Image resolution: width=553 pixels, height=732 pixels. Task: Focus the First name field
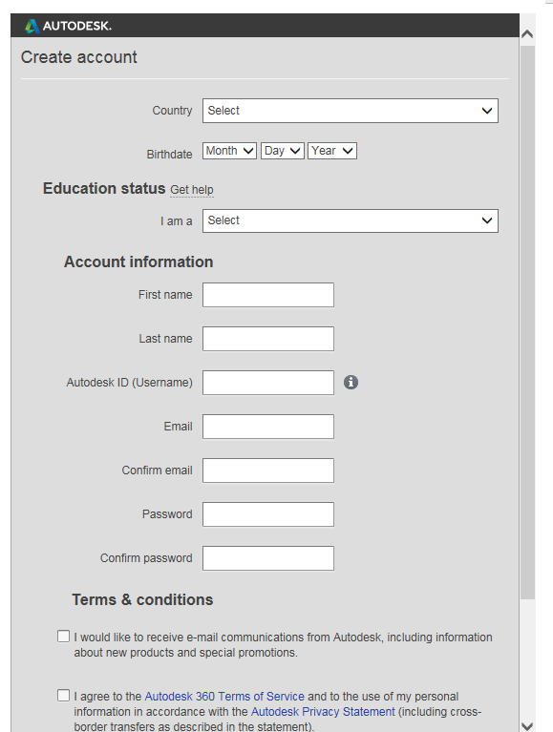point(268,295)
